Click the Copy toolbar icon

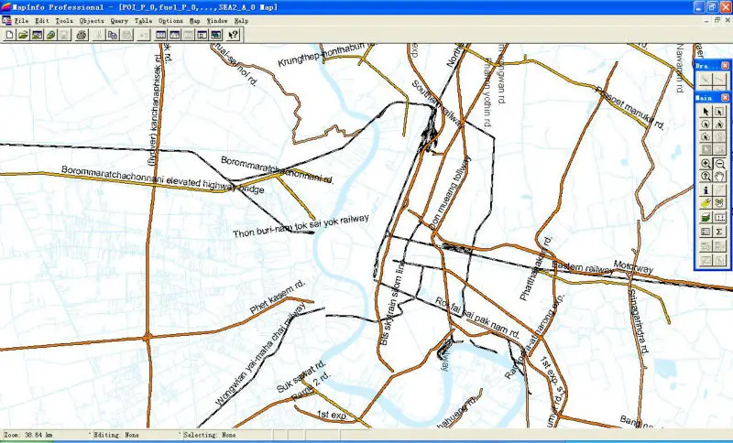tap(113, 35)
